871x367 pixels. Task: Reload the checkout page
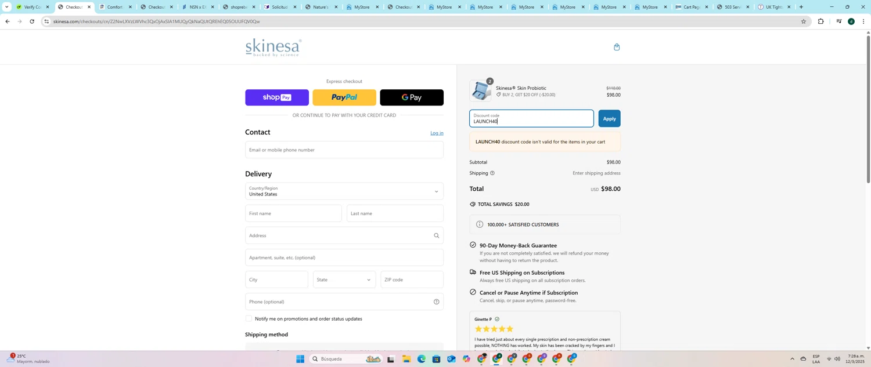point(32,21)
